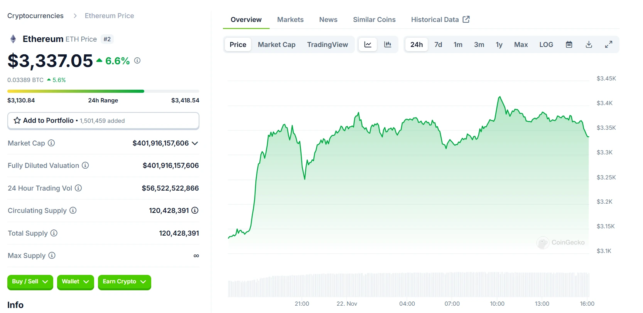Click the $3,418.54 range high value
Image resolution: width=643 pixels, height=313 pixels.
coord(185,100)
